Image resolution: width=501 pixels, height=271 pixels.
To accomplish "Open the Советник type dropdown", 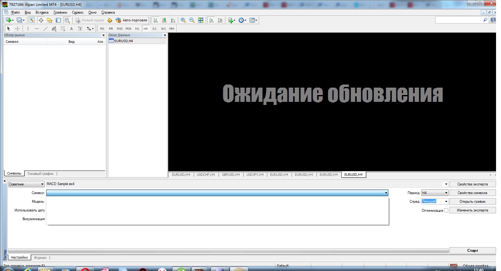I will 26,184.
